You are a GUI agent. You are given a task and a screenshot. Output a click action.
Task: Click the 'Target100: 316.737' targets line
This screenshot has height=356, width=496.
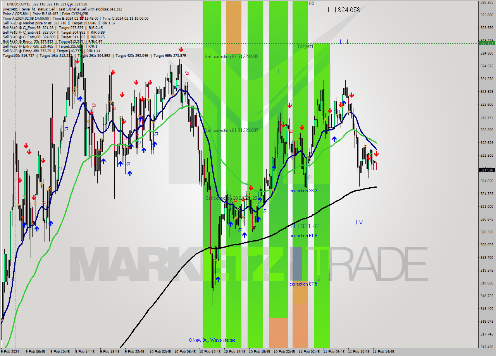94,55
